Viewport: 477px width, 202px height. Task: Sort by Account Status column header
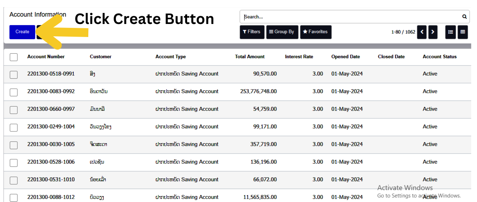coord(439,56)
